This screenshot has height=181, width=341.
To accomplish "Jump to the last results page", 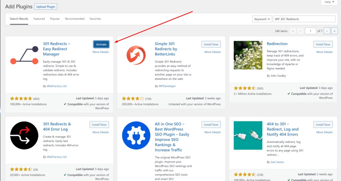I will pyautogui.click(x=334, y=31).
